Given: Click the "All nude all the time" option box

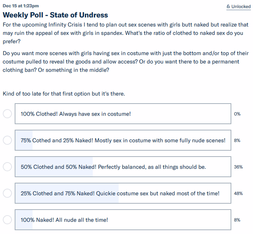Looking at the screenshot, I should [123, 220].
